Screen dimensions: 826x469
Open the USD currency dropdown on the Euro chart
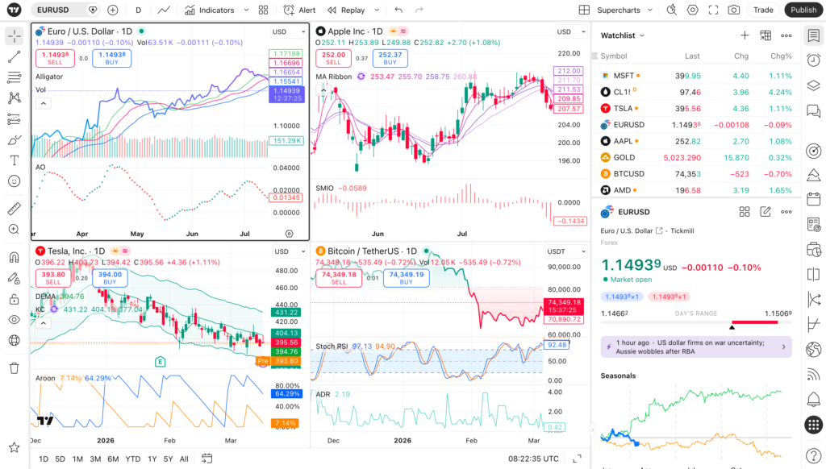tap(289, 31)
